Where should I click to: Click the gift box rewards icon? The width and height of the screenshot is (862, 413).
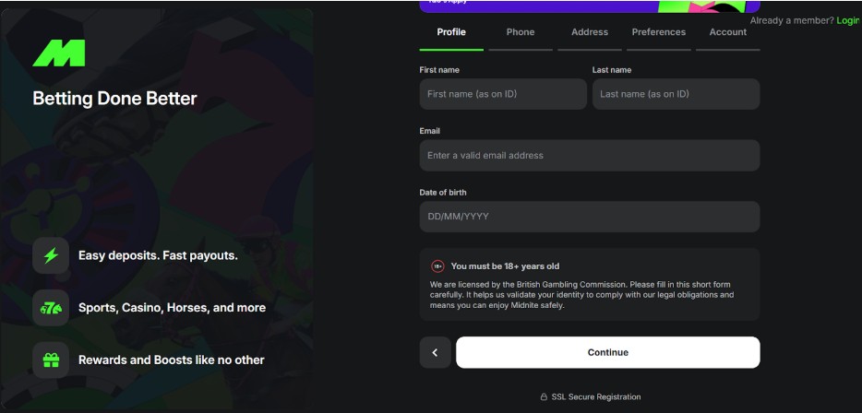coord(51,360)
